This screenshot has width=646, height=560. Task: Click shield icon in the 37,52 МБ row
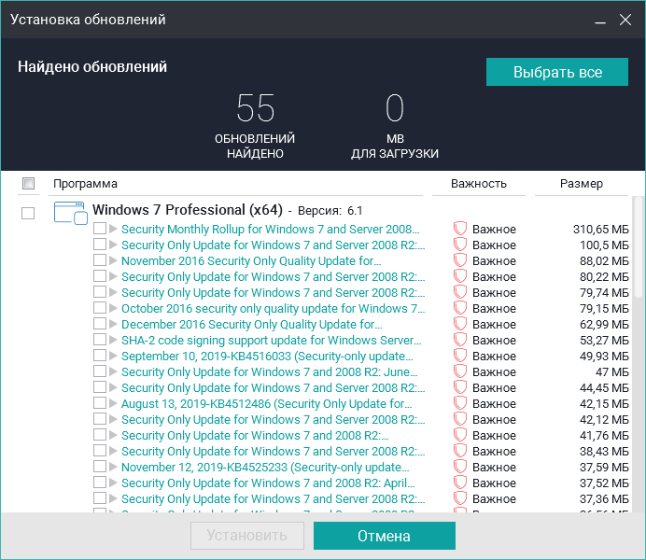point(460,483)
